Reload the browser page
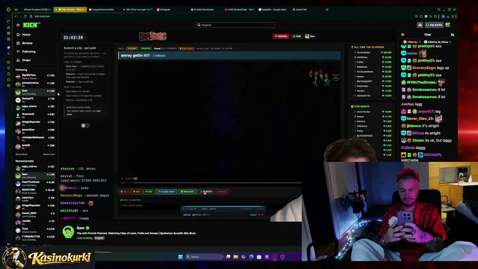Viewport: 478px width, 269px height. 25,16
